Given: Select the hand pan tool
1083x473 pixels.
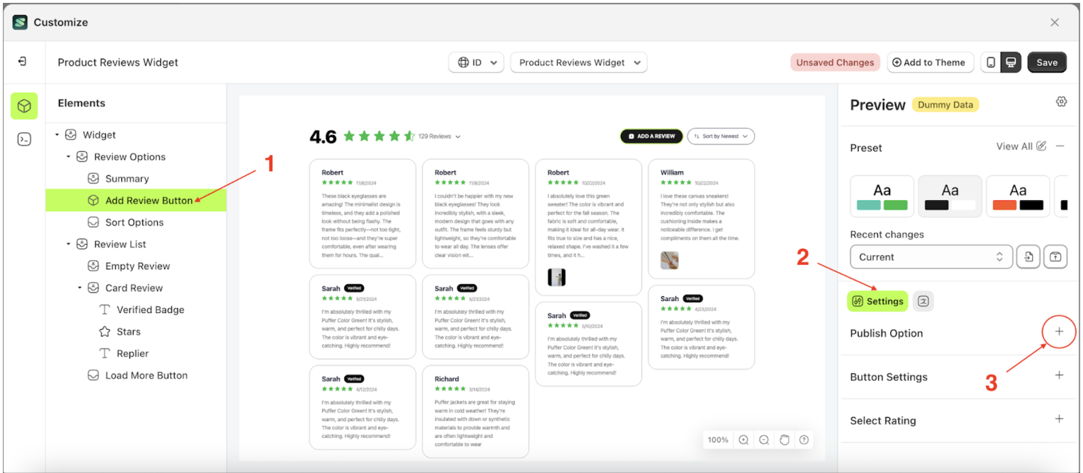Looking at the screenshot, I should (784, 440).
